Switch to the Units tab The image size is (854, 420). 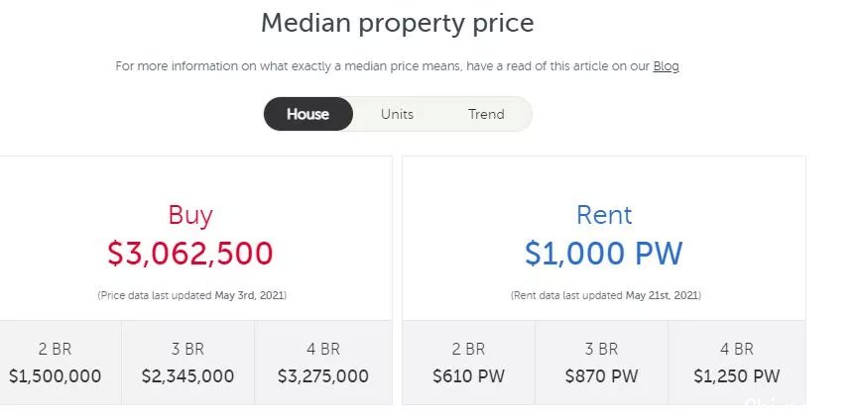(x=397, y=114)
